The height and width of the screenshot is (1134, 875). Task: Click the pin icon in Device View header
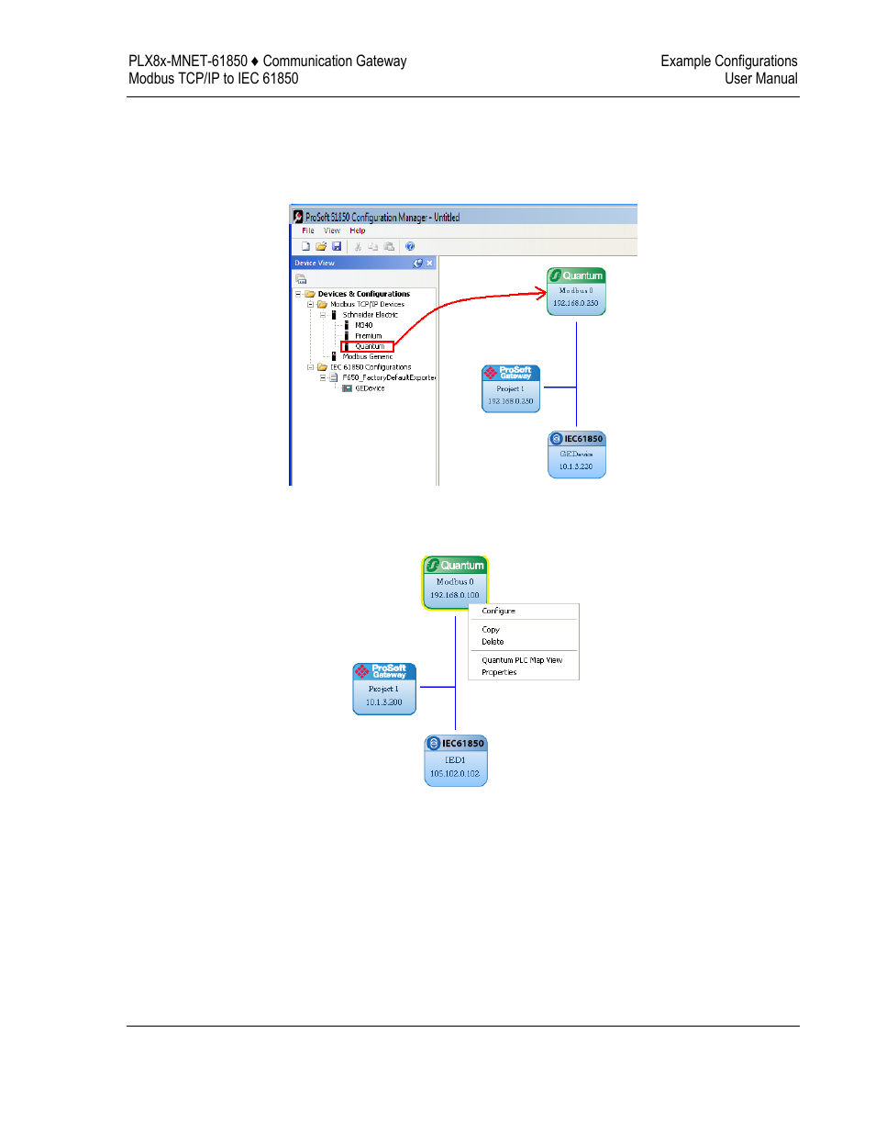coord(417,264)
